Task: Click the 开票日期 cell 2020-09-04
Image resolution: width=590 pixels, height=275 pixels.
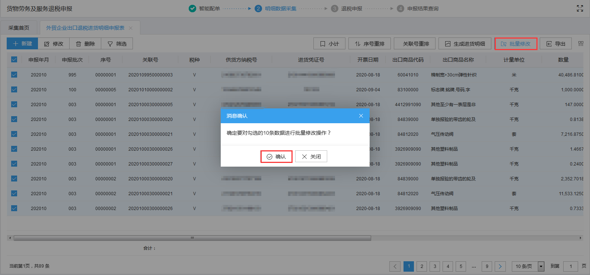Action: 368,89
